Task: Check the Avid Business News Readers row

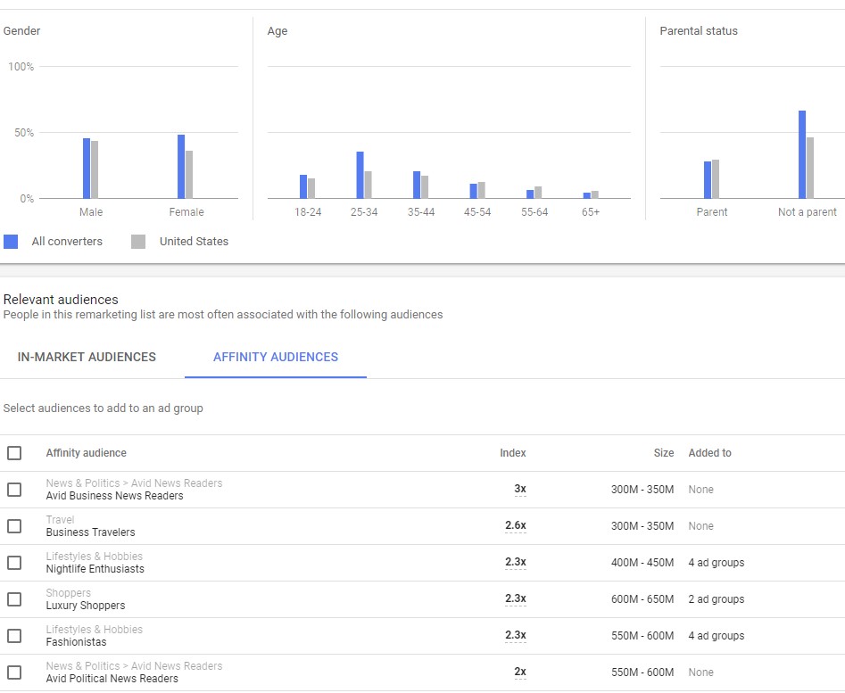Action: pos(14,490)
